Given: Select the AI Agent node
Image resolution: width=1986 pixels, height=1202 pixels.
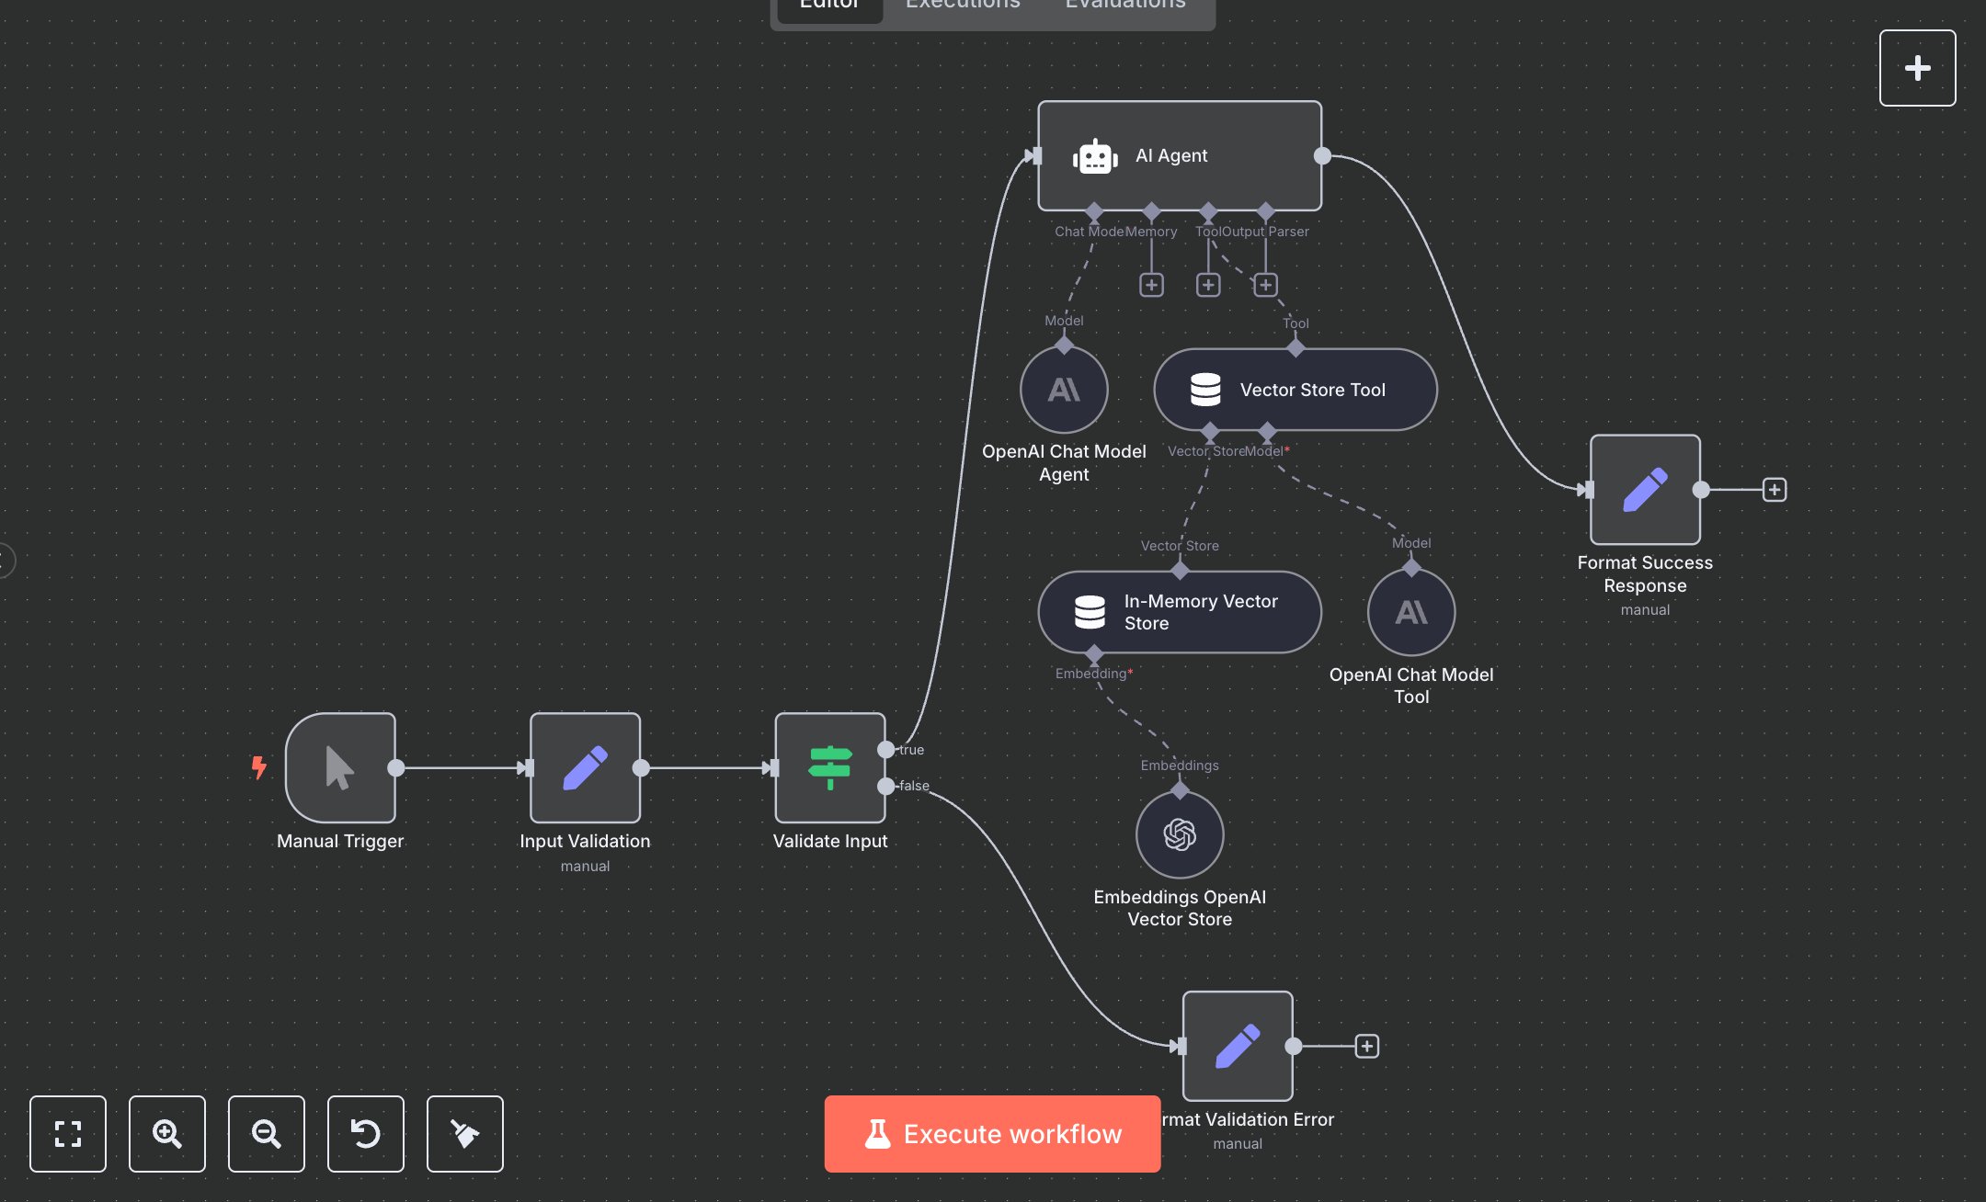Looking at the screenshot, I should [x=1180, y=155].
